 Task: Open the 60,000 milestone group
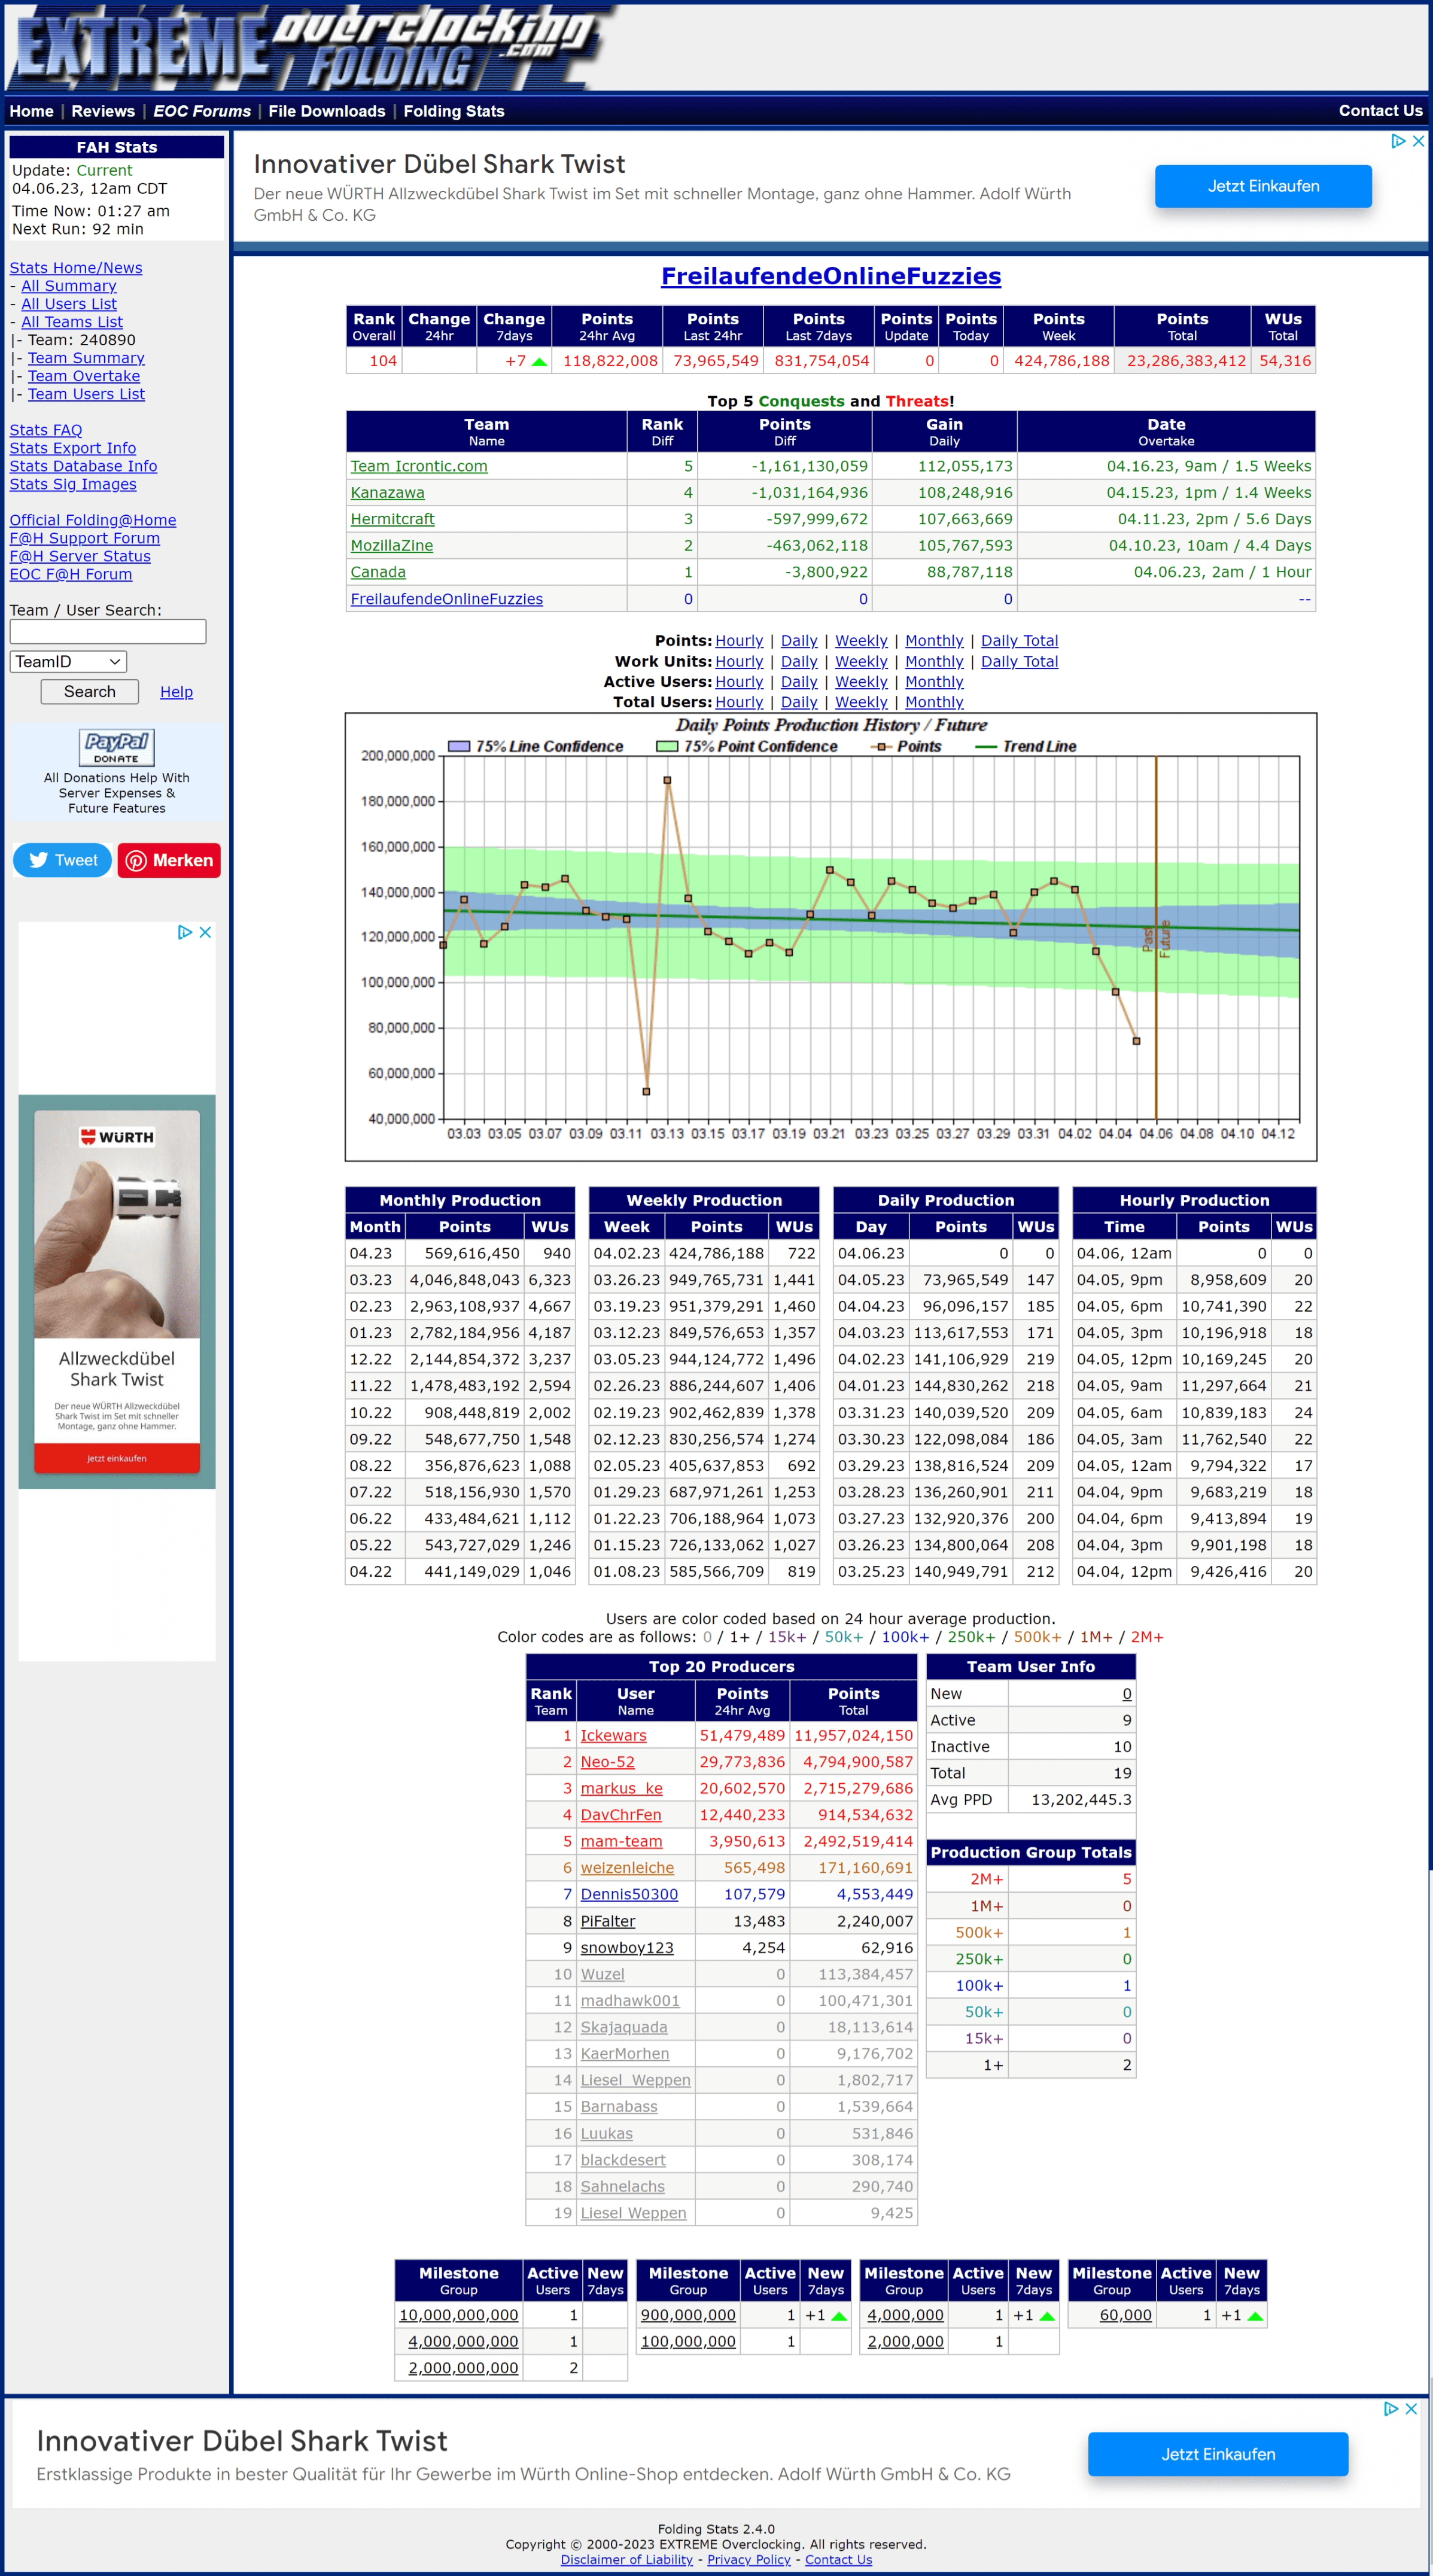click(1125, 2315)
